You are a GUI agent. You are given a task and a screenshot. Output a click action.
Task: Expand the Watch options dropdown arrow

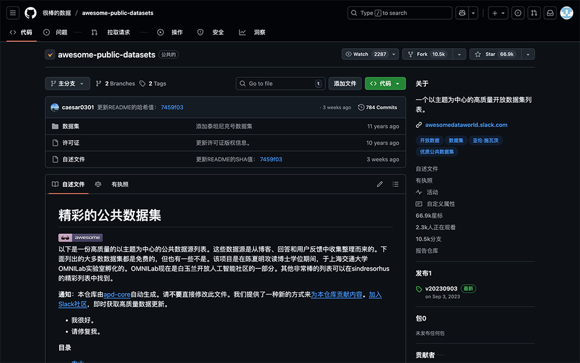(x=394, y=54)
